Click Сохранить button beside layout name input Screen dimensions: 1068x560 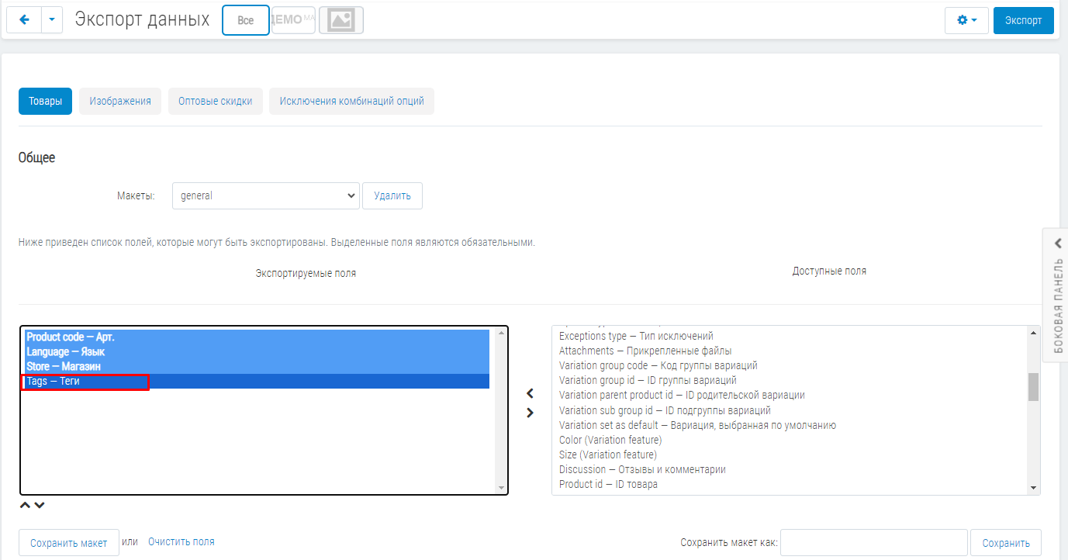1006,543
